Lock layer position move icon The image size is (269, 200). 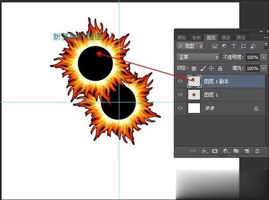[x=211, y=68]
